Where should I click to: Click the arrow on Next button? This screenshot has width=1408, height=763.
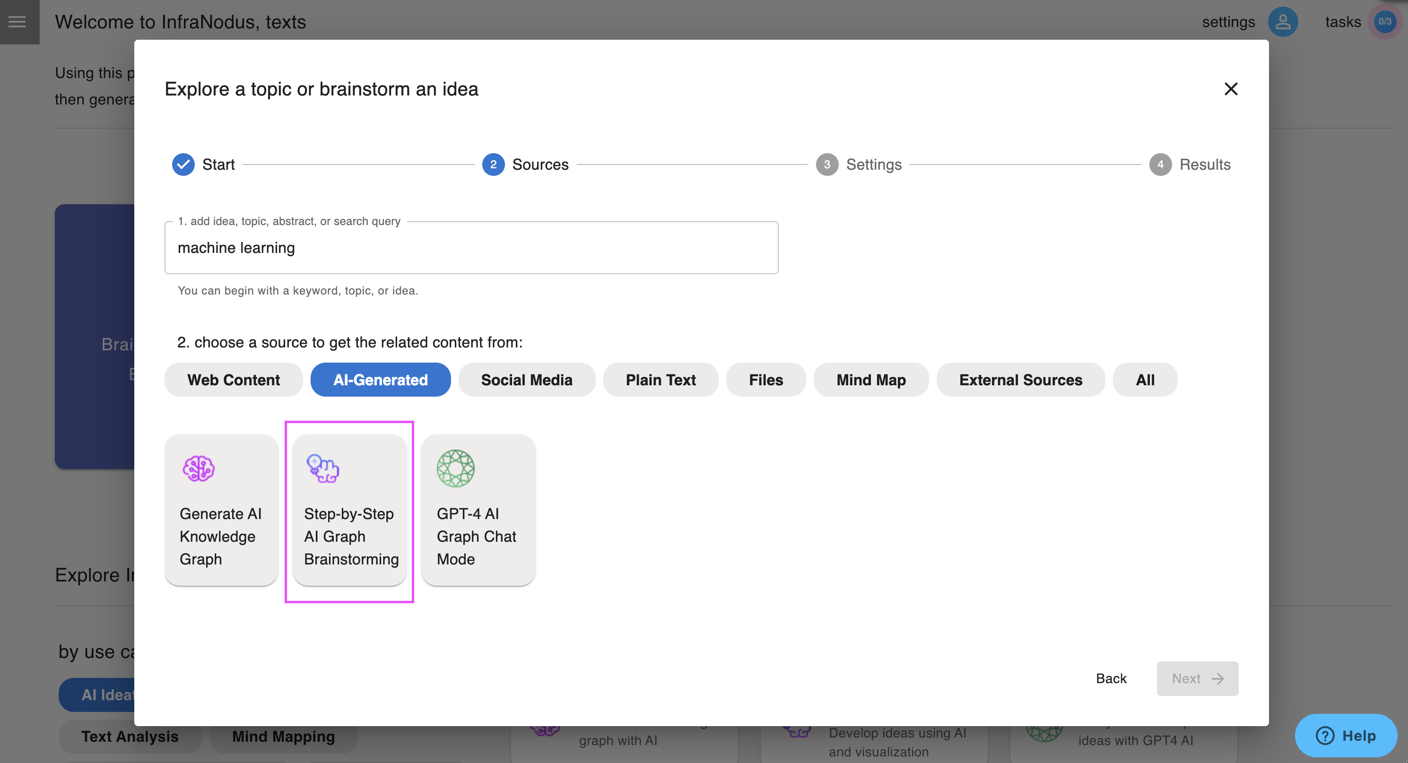(x=1217, y=678)
